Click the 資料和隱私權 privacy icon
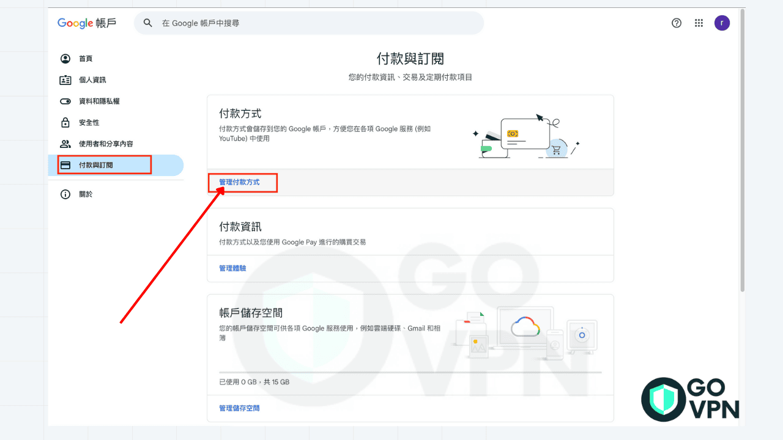 [x=65, y=101]
